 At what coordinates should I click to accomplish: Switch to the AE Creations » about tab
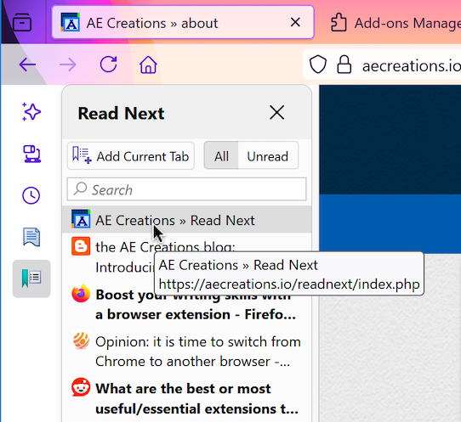click(183, 22)
